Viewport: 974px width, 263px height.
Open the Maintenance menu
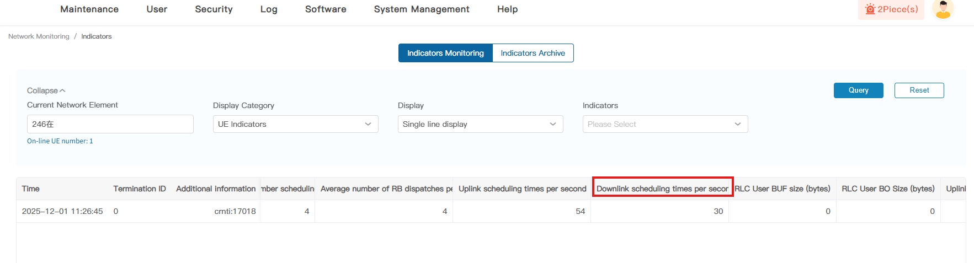click(x=89, y=9)
